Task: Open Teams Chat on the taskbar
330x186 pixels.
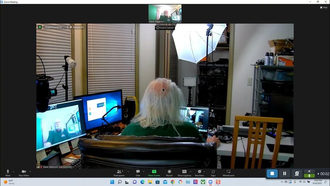Action: coord(135,182)
